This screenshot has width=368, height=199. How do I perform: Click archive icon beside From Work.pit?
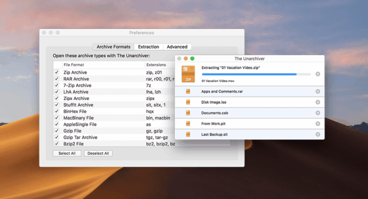pyautogui.click(x=188, y=124)
